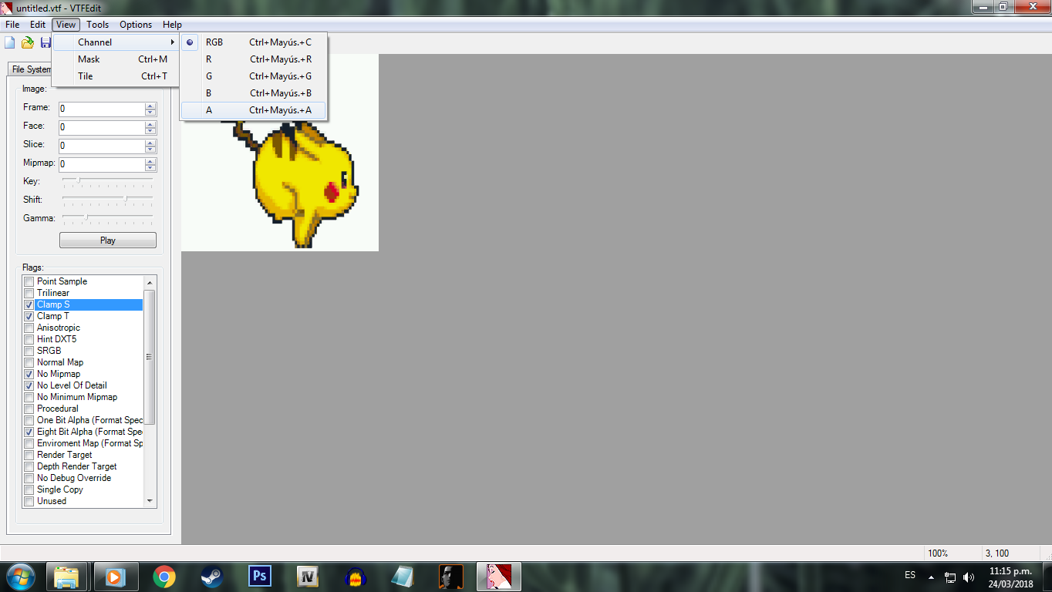The image size is (1052, 592).
Task: Enable the Trilinear flag checkbox
Action: coord(29,293)
